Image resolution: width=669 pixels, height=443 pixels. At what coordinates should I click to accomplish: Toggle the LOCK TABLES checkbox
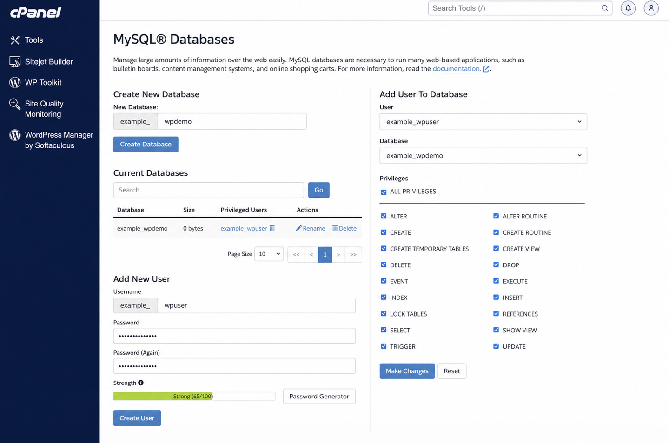pyautogui.click(x=384, y=314)
